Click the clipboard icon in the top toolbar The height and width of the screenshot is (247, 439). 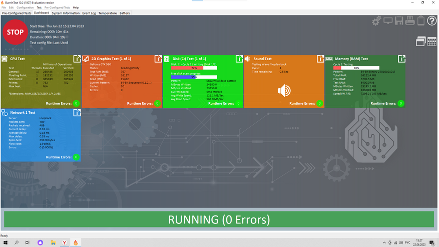tap(421, 21)
